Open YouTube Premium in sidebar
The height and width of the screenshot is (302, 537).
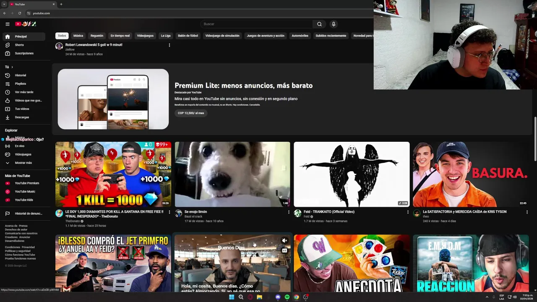click(23, 183)
